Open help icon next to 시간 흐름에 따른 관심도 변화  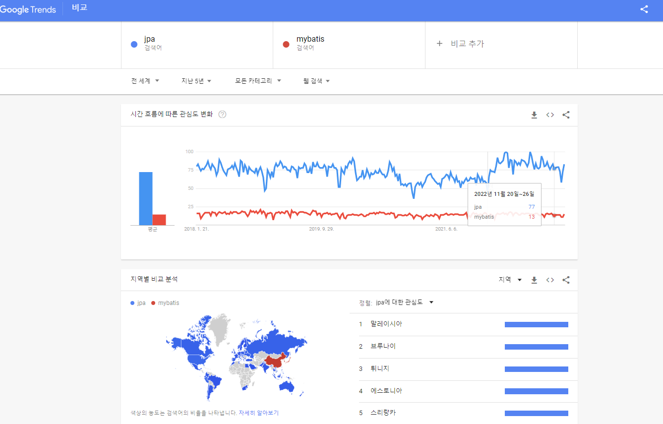pos(222,115)
